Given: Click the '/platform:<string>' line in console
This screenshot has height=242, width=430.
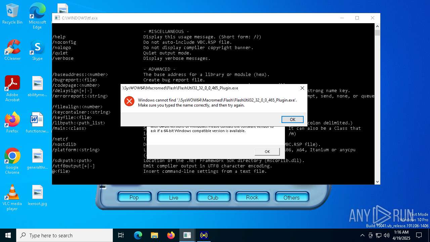Looking at the screenshot, I should 76,150.
